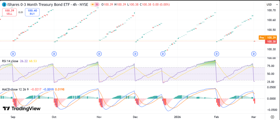This screenshot has height=120, width=280.
Task: Click the dividend marker above Mar
Action: pyautogui.click(x=254, y=54)
